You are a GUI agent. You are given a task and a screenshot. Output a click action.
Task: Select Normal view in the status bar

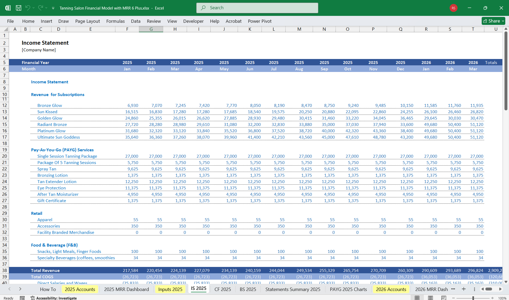(x=417, y=298)
